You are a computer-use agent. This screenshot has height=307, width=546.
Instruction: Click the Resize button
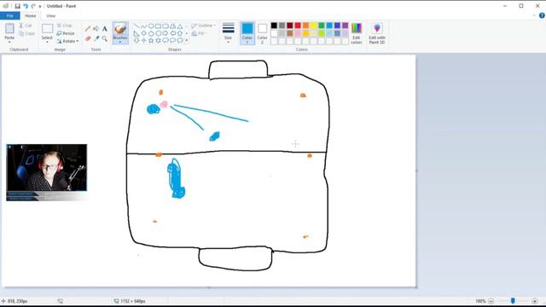click(66, 33)
